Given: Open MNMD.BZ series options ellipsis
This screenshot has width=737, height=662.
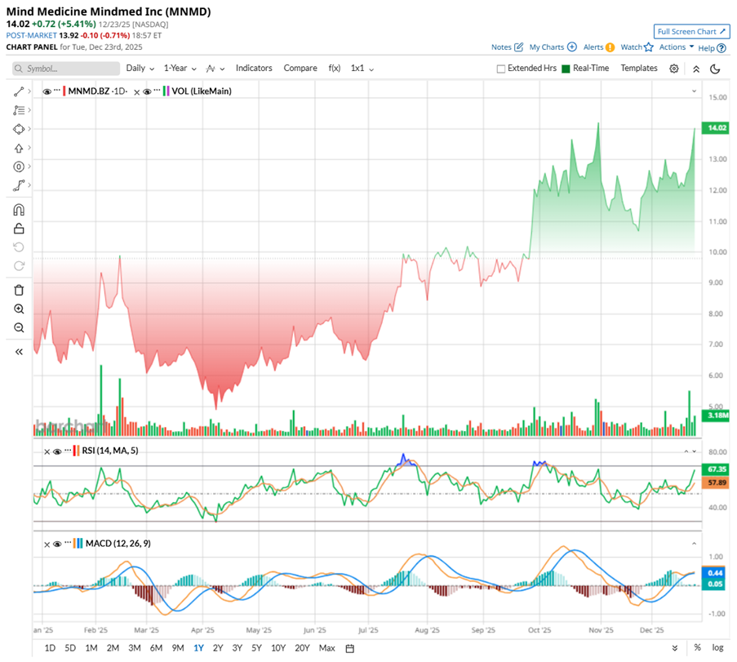Looking at the screenshot, I should pyautogui.click(x=57, y=91).
